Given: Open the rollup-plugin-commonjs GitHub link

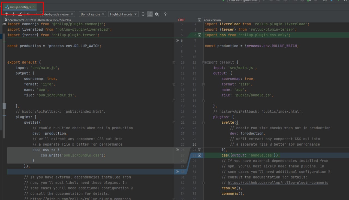Looking at the screenshot, I should coord(278,183).
